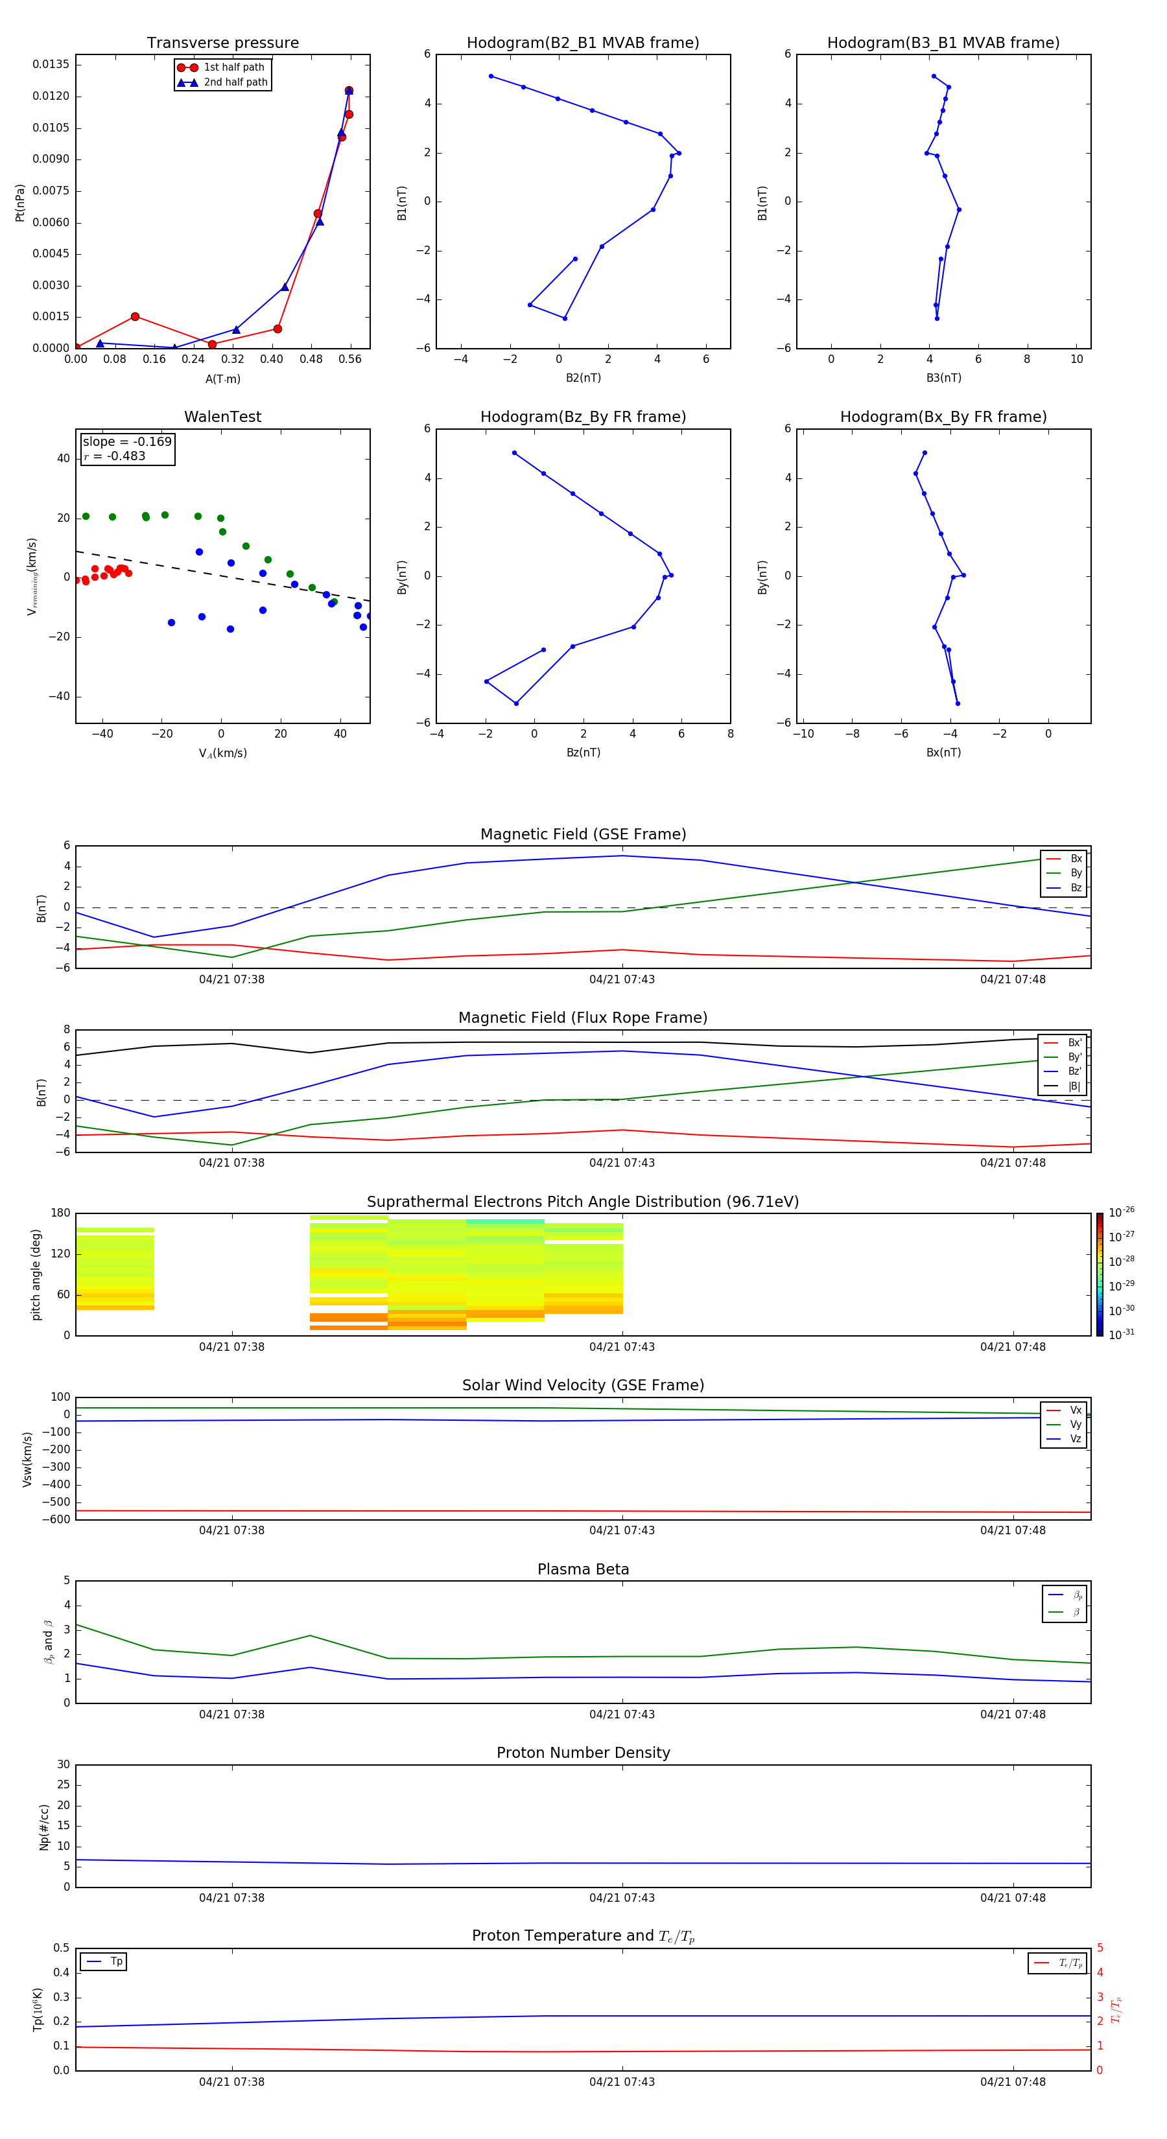Click the |B| legend entry in flux rope panel
This screenshot has width=1167, height=2139.
click(x=1063, y=1086)
